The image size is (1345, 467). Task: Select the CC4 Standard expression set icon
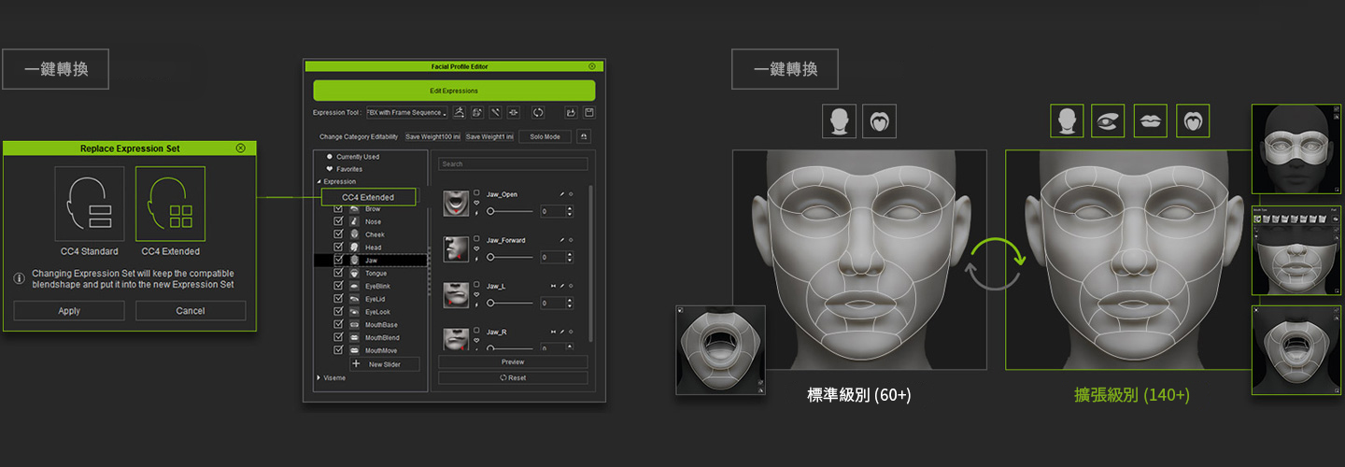point(90,204)
